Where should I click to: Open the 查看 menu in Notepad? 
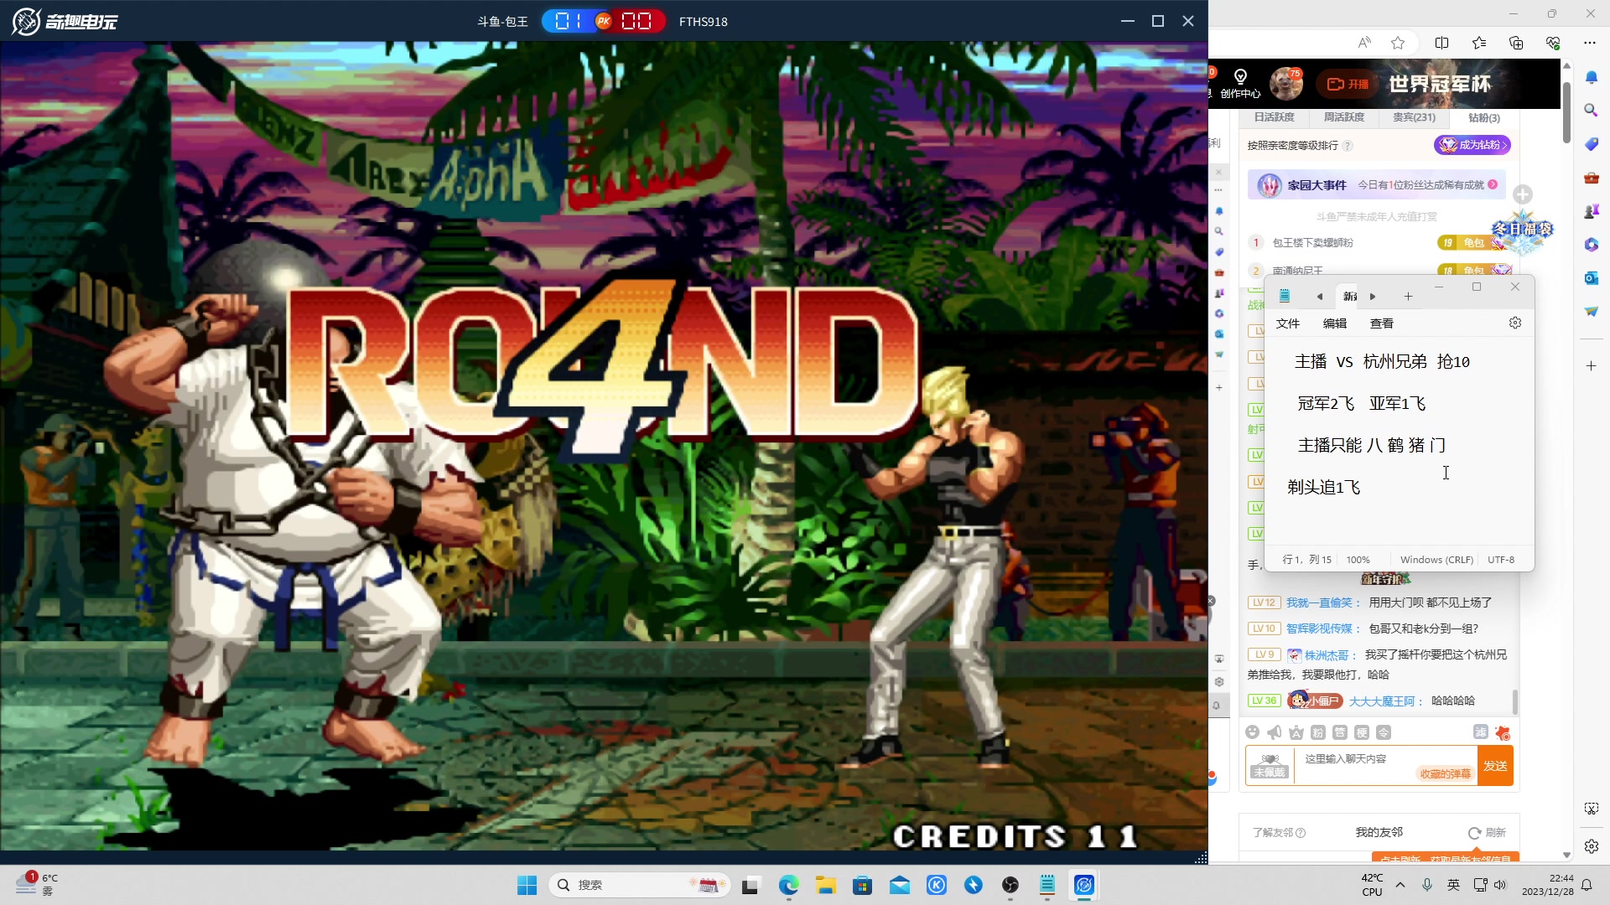(x=1381, y=323)
